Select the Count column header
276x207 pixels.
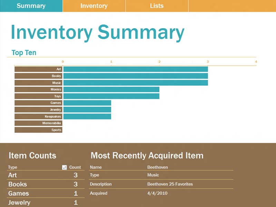point(75,167)
